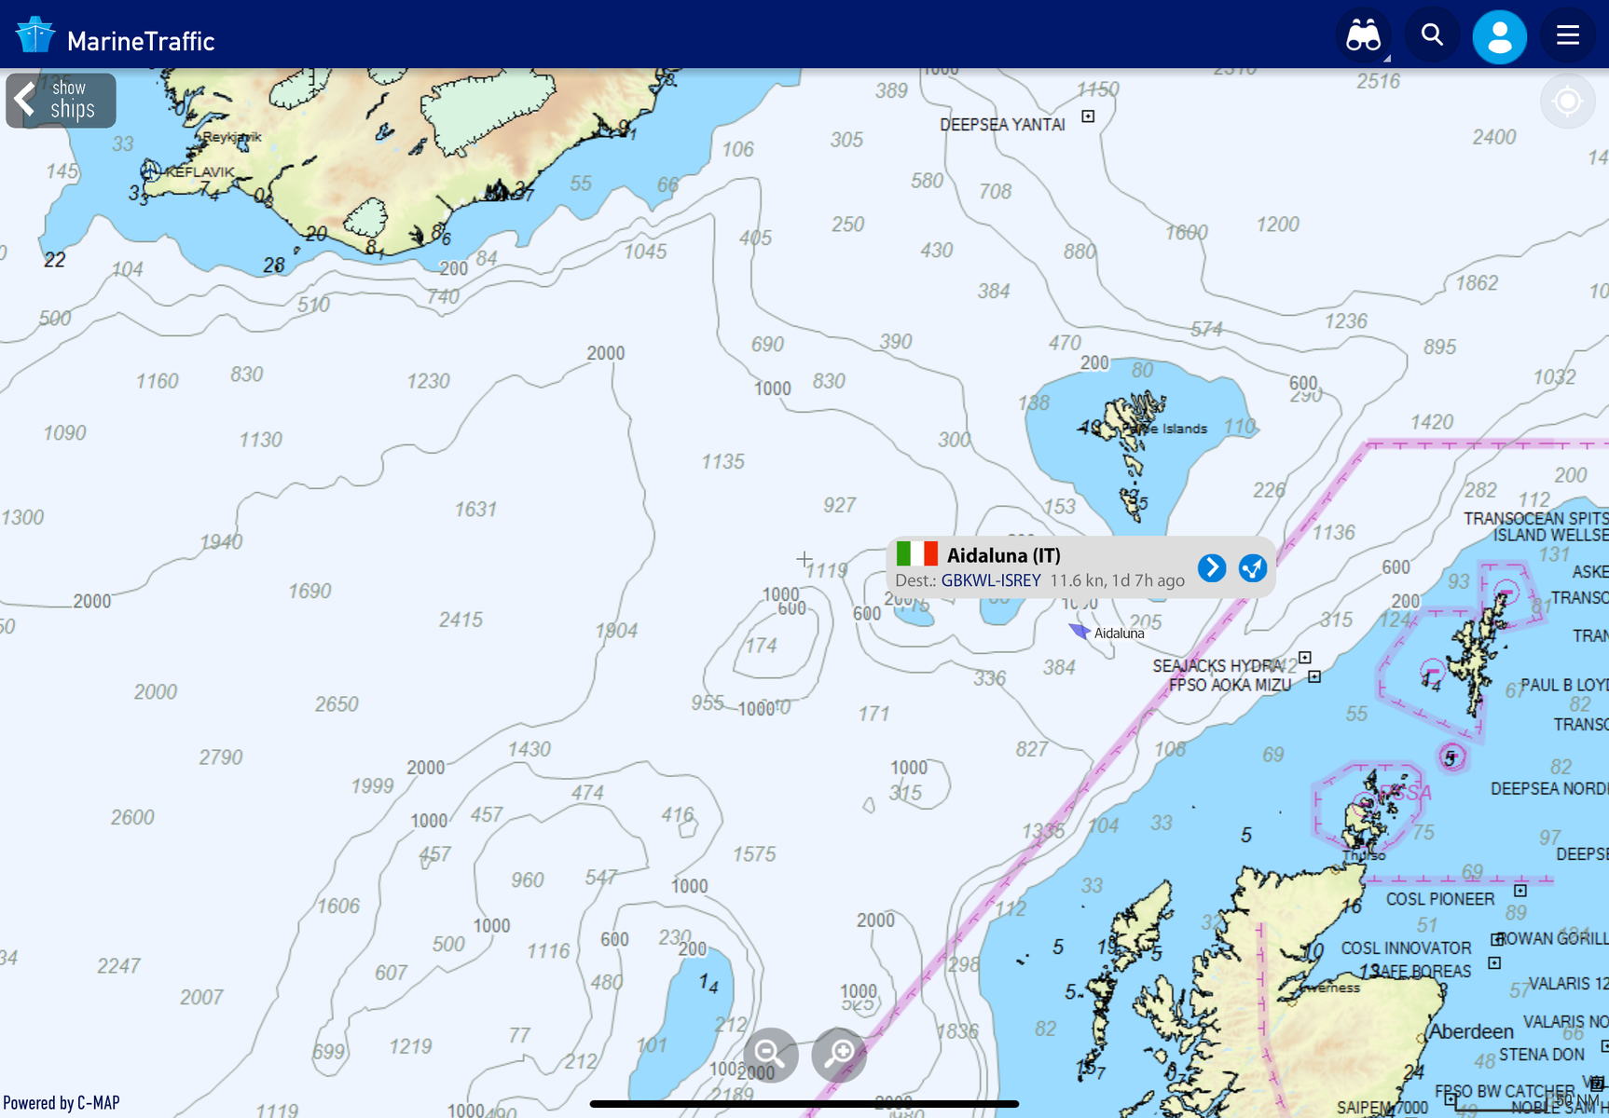Center map on my location
This screenshot has width=1609, height=1118.
[x=1567, y=101]
